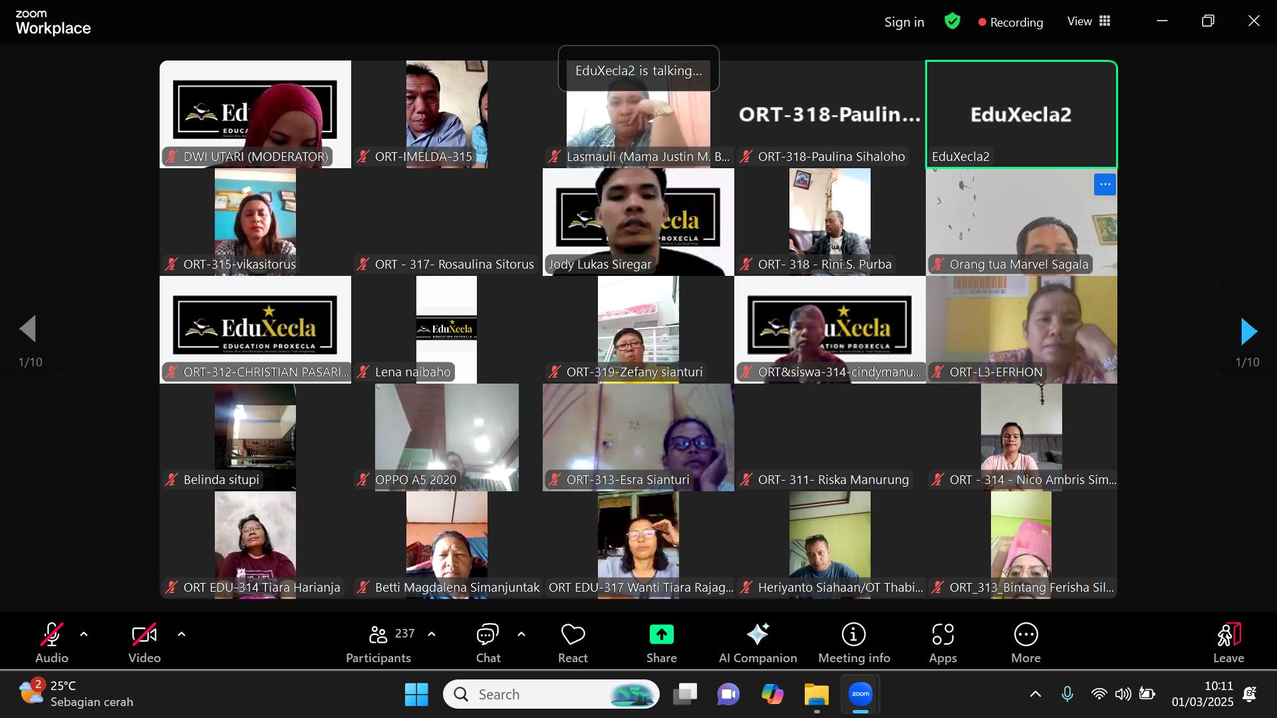Select DWI UTARI (MODERATOR) video tile
Screen dimensions: 1277x718
(255, 114)
